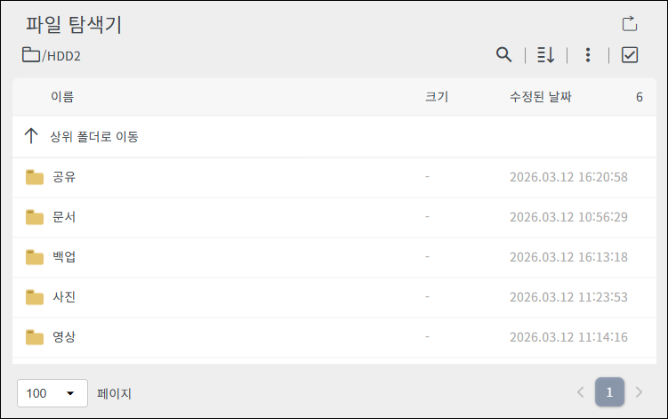The image size is (668, 419).
Task: Open the sort order icon
Action: pos(546,54)
